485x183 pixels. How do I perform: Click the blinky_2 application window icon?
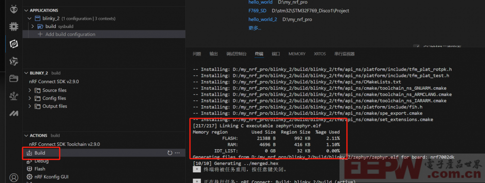(37, 18)
